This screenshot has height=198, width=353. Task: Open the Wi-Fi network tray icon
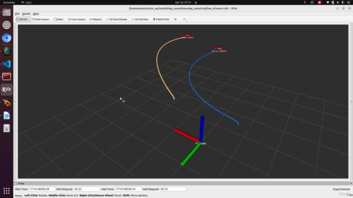click(x=328, y=2)
